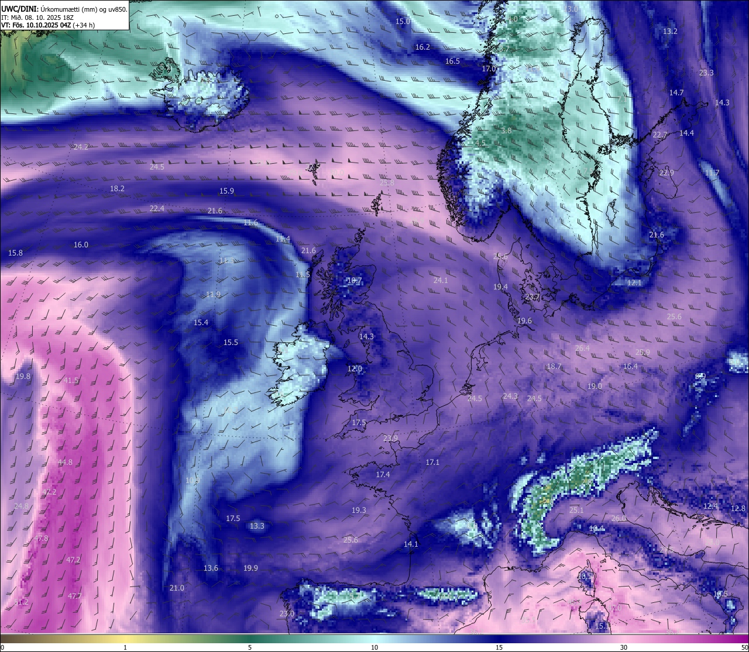Select the 14.1 value label

(411, 544)
